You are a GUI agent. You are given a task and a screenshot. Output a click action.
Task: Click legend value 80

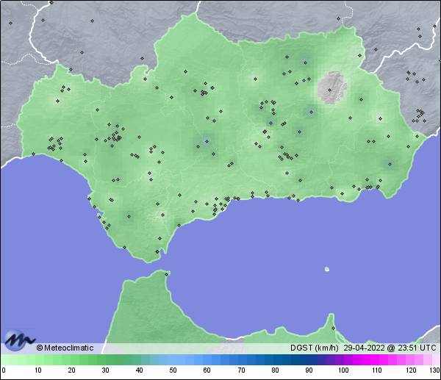click(275, 370)
